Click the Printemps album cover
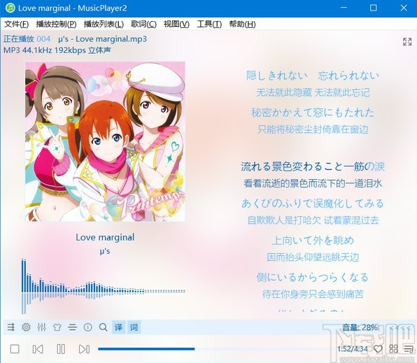 (105, 141)
